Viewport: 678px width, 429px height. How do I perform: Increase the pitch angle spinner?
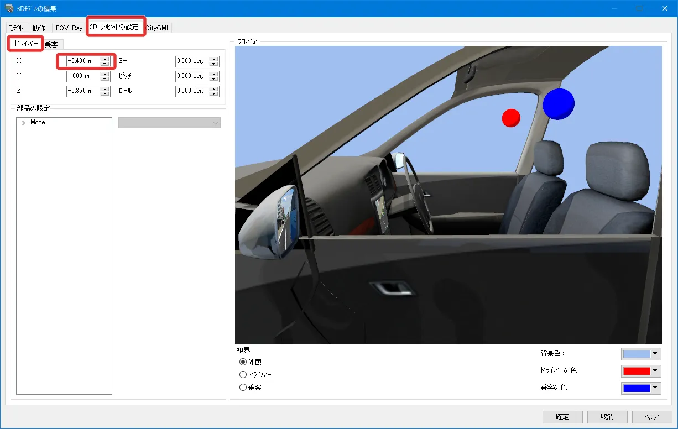pyautogui.click(x=214, y=74)
